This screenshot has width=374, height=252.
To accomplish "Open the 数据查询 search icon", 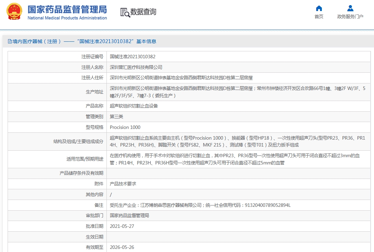I will pos(125,12).
